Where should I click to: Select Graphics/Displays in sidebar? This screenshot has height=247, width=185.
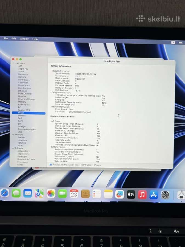click(x=27, y=99)
